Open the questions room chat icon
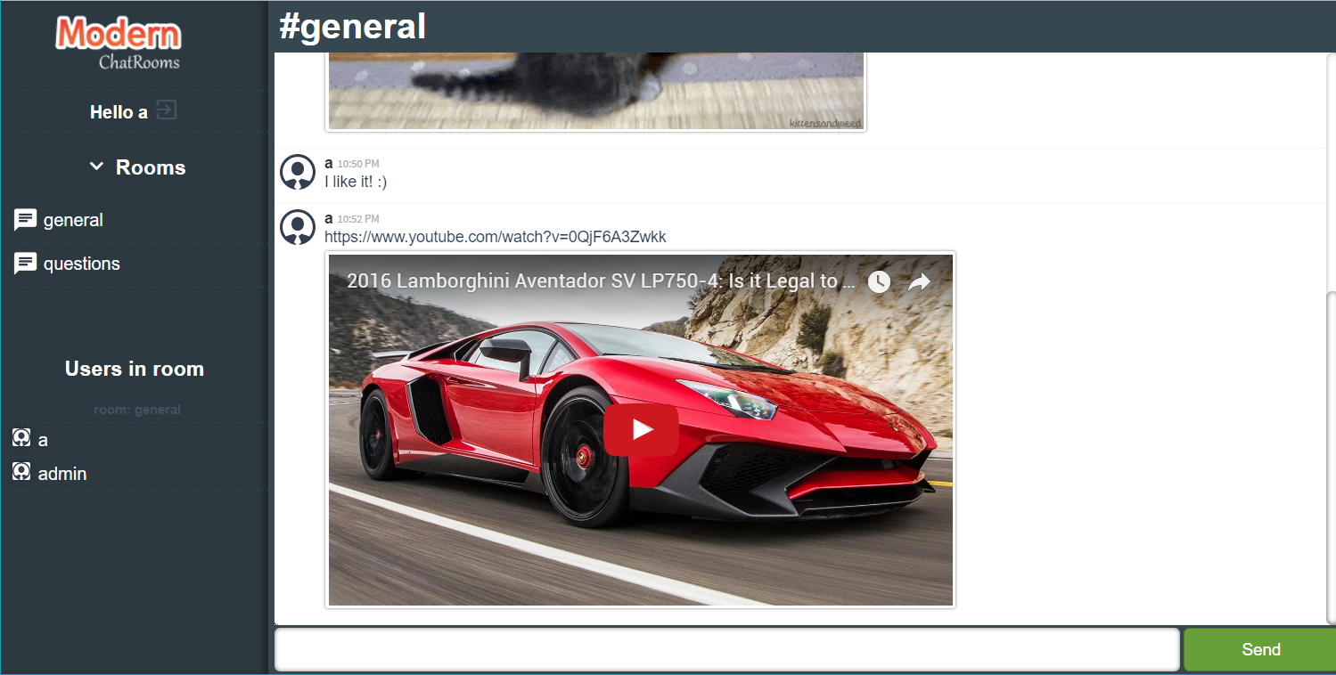The image size is (1336, 675). (x=25, y=264)
